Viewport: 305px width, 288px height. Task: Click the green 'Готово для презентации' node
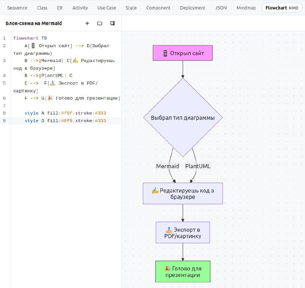pos(183,272)
